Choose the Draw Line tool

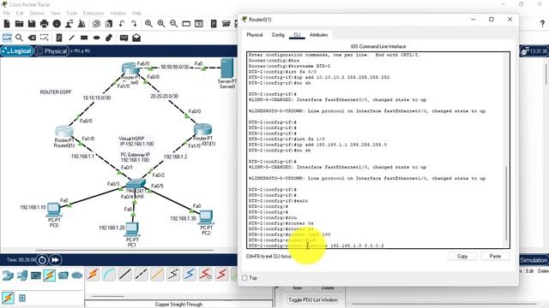click(x=72, y=38)
